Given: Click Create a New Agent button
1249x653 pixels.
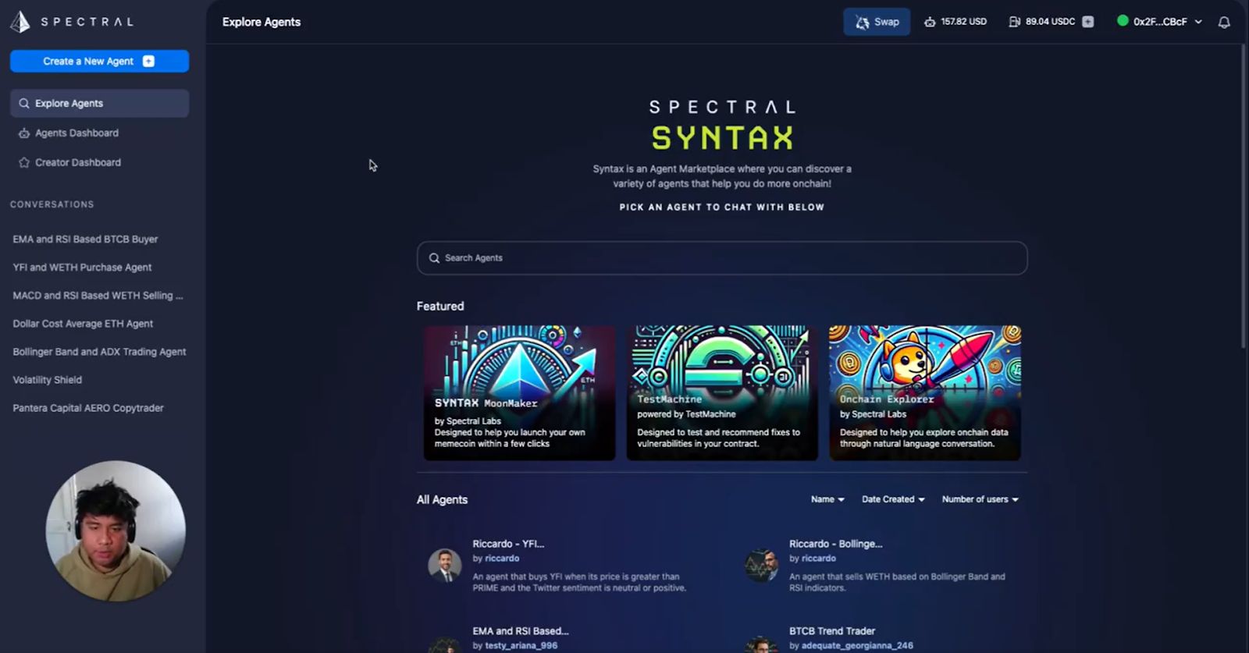Looking at the screenshot, I should [x=99, y=61].
